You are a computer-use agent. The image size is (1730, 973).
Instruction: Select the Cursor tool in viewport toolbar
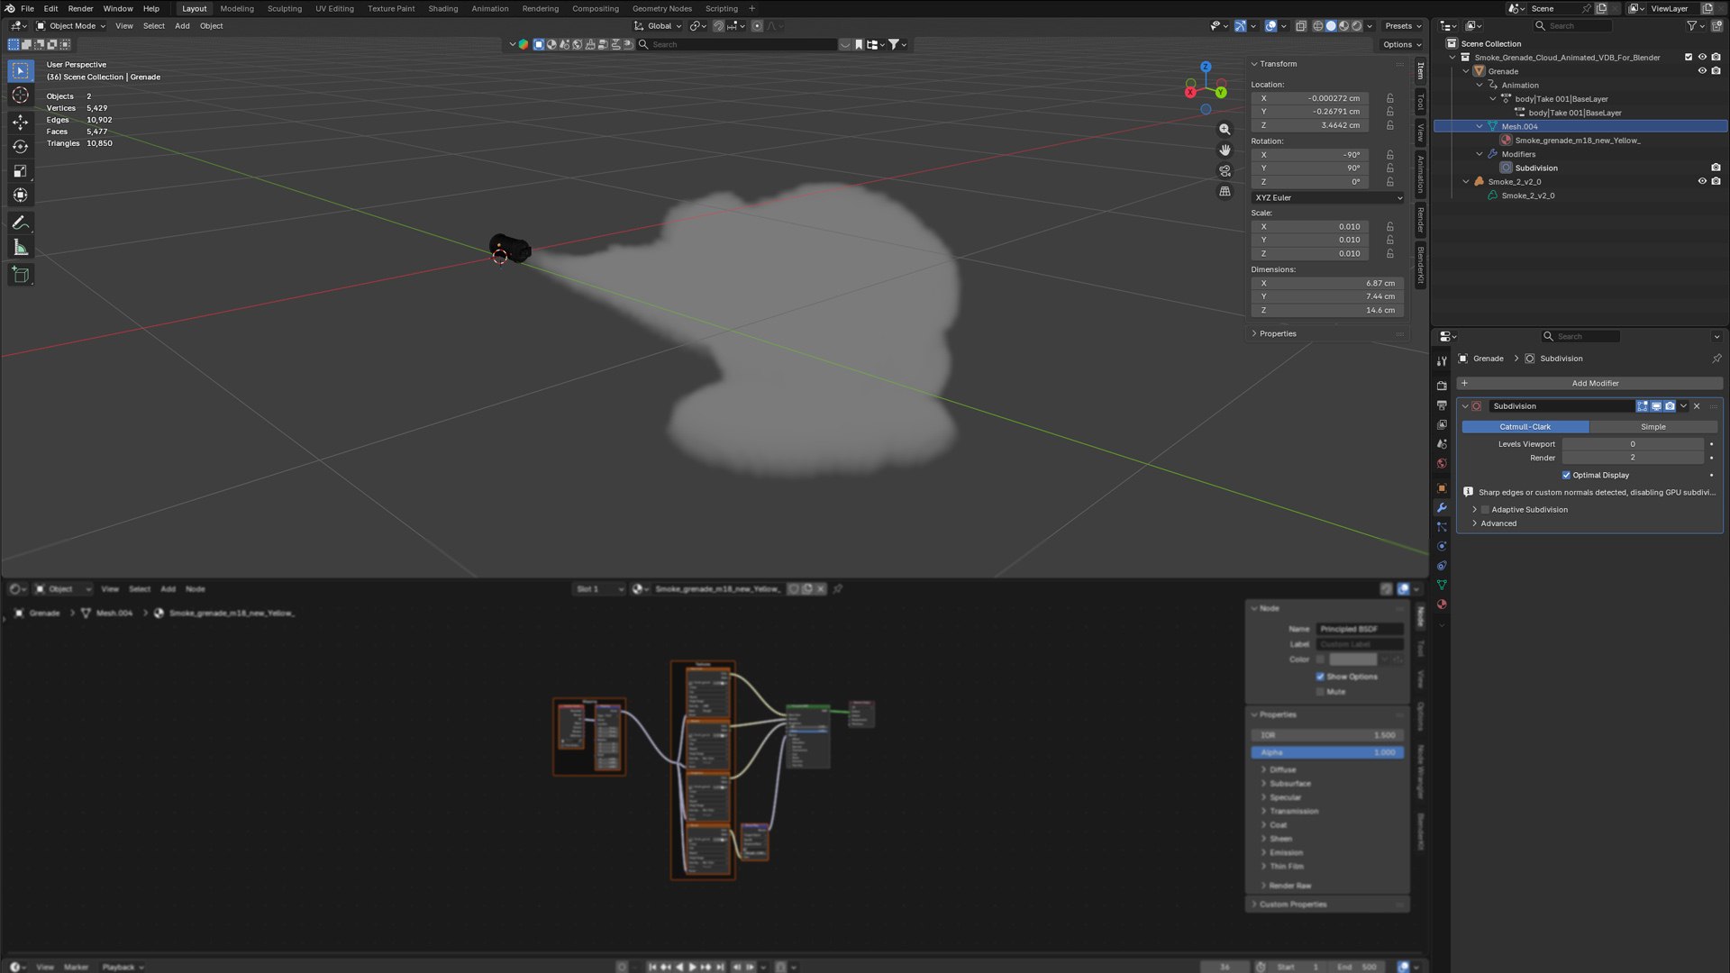[x=21, y=95]
